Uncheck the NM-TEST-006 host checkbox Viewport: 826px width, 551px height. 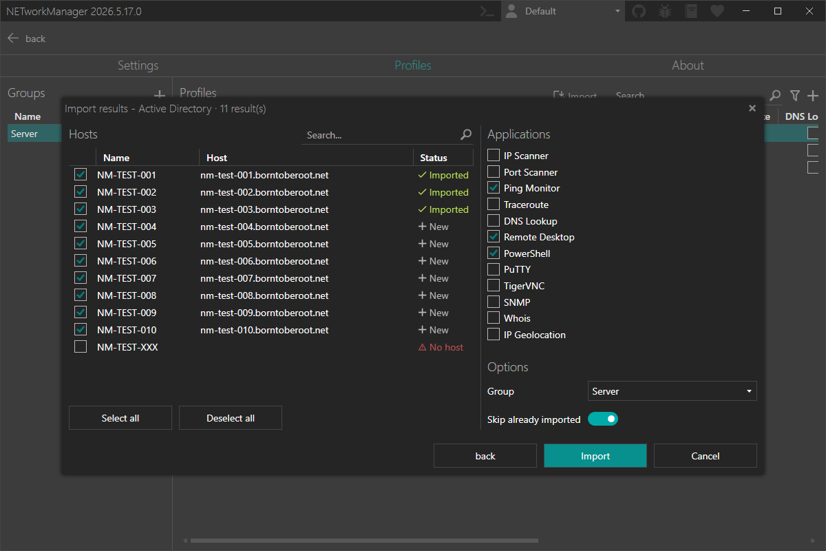coord(81,261)
